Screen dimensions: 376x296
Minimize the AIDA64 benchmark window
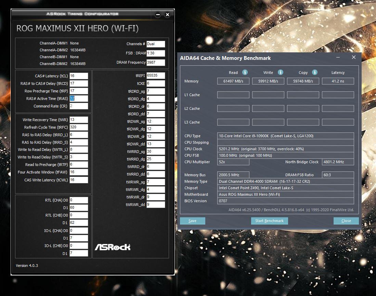point(338,57)
